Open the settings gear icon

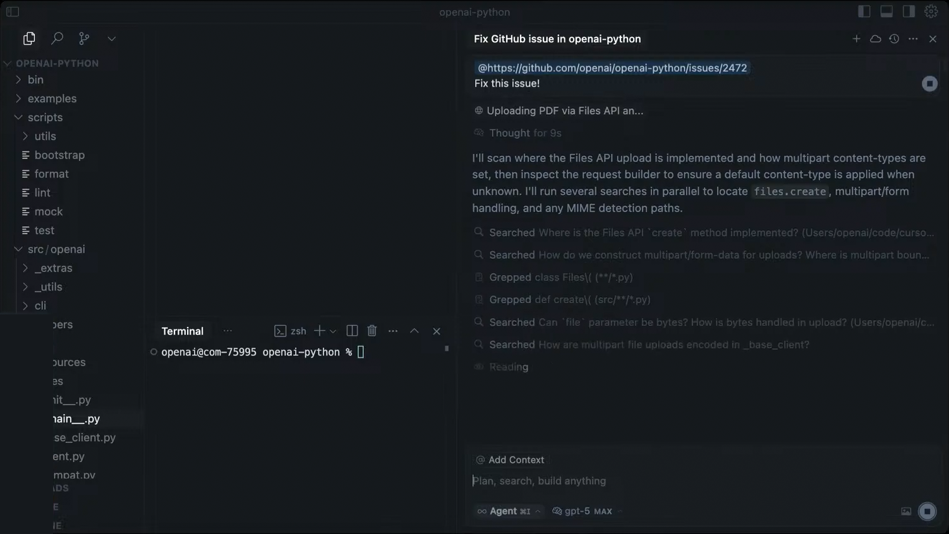coord(931,11)
